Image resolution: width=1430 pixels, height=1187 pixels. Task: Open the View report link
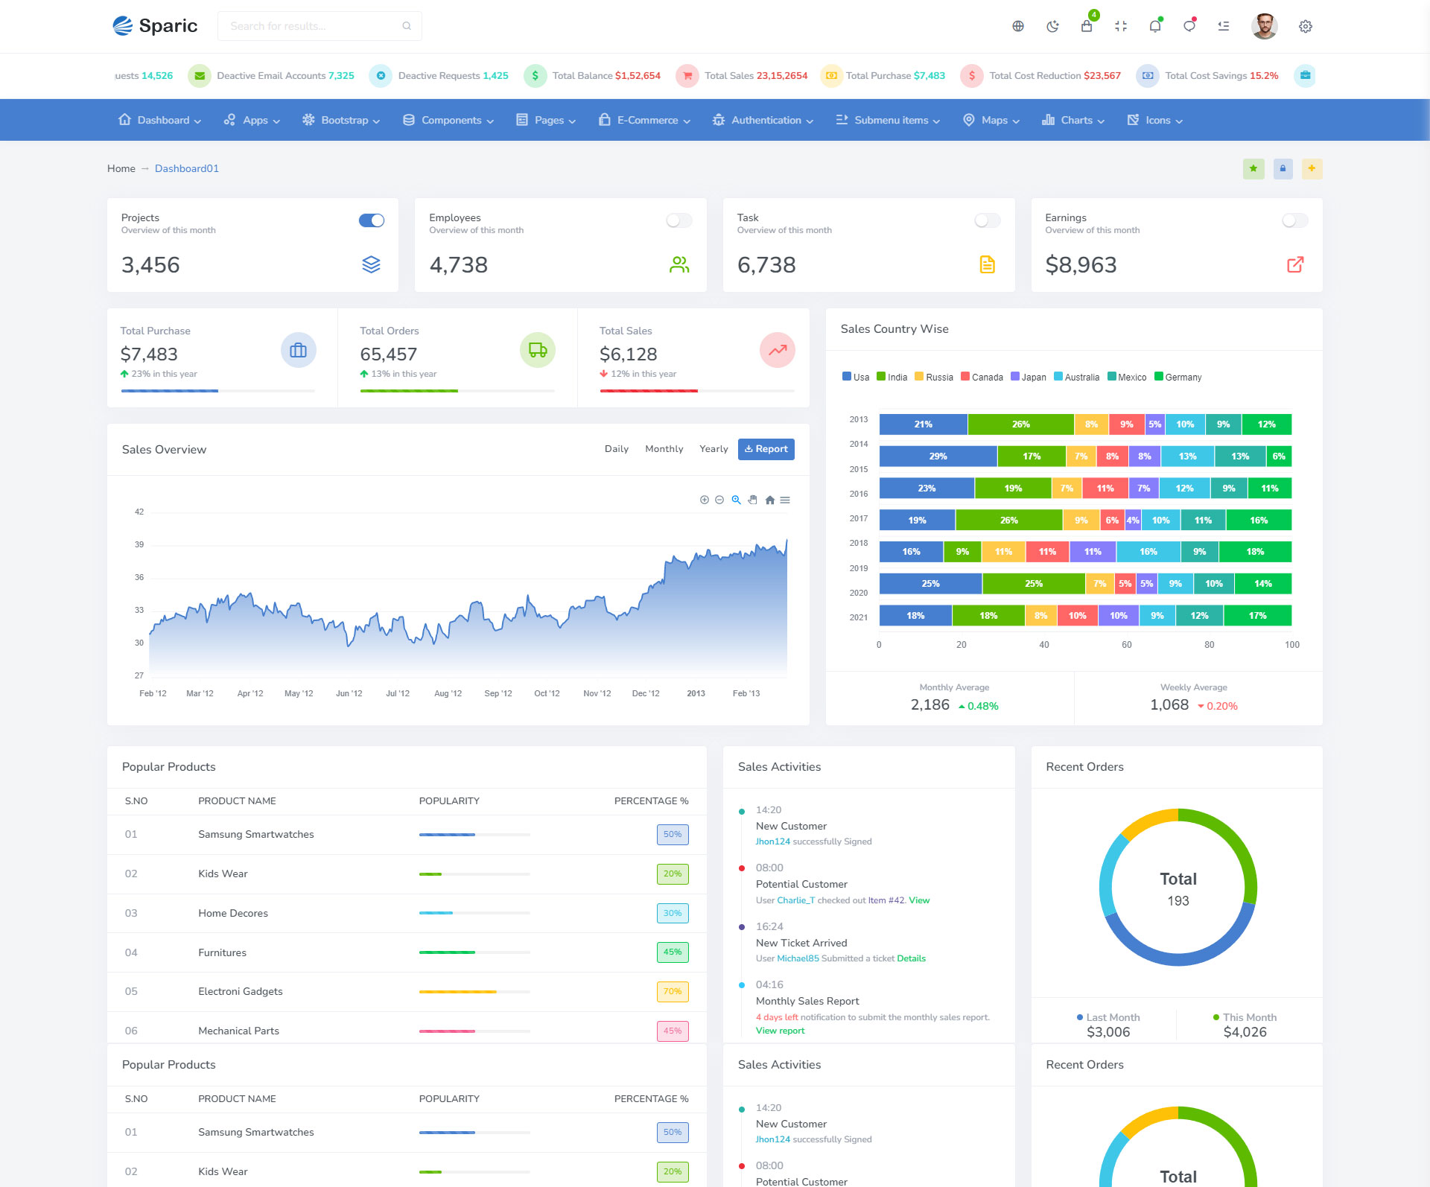tap(780, 1031)
